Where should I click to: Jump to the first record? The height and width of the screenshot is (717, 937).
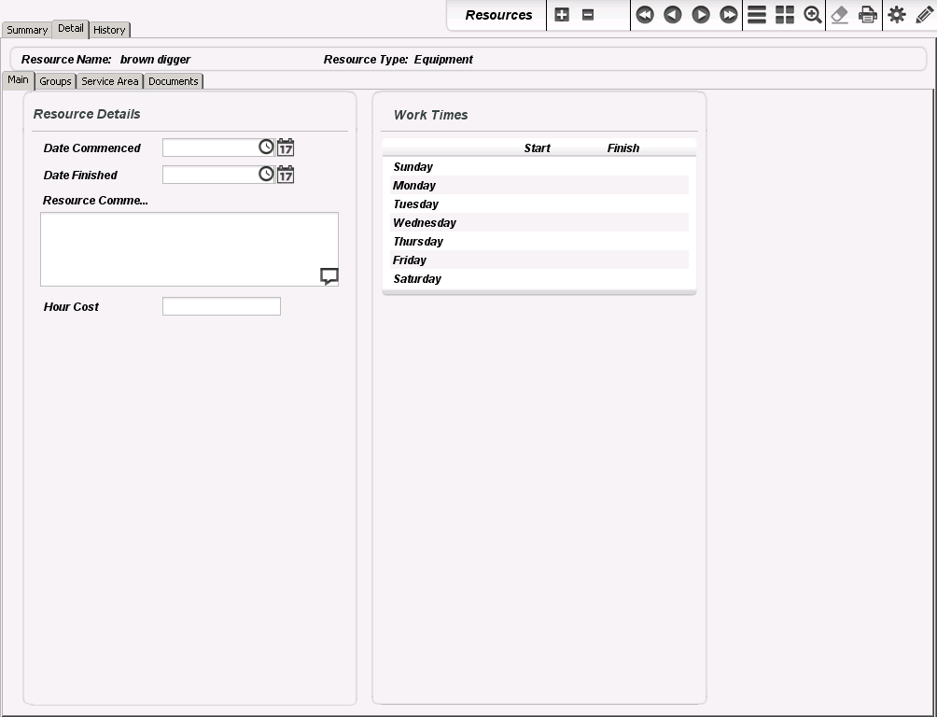pyautogui.click(x=645, y=15)
